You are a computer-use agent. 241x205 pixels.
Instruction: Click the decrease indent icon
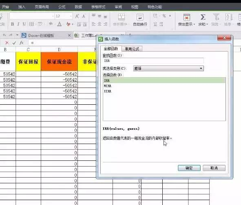pos(79,24)
